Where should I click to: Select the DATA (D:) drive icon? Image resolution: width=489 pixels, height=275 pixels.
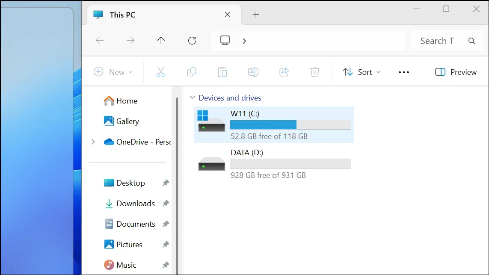click(x=211, y=164)
